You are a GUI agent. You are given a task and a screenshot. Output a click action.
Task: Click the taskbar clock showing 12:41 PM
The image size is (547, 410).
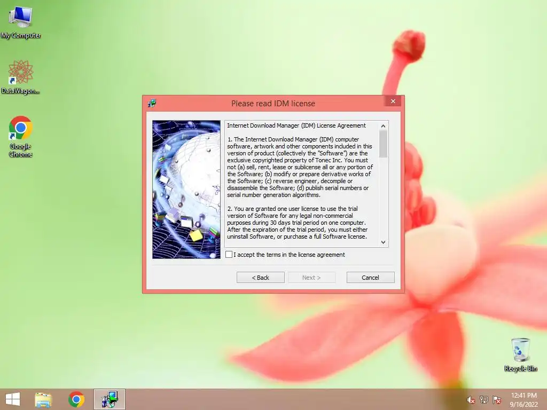[523, 400]
